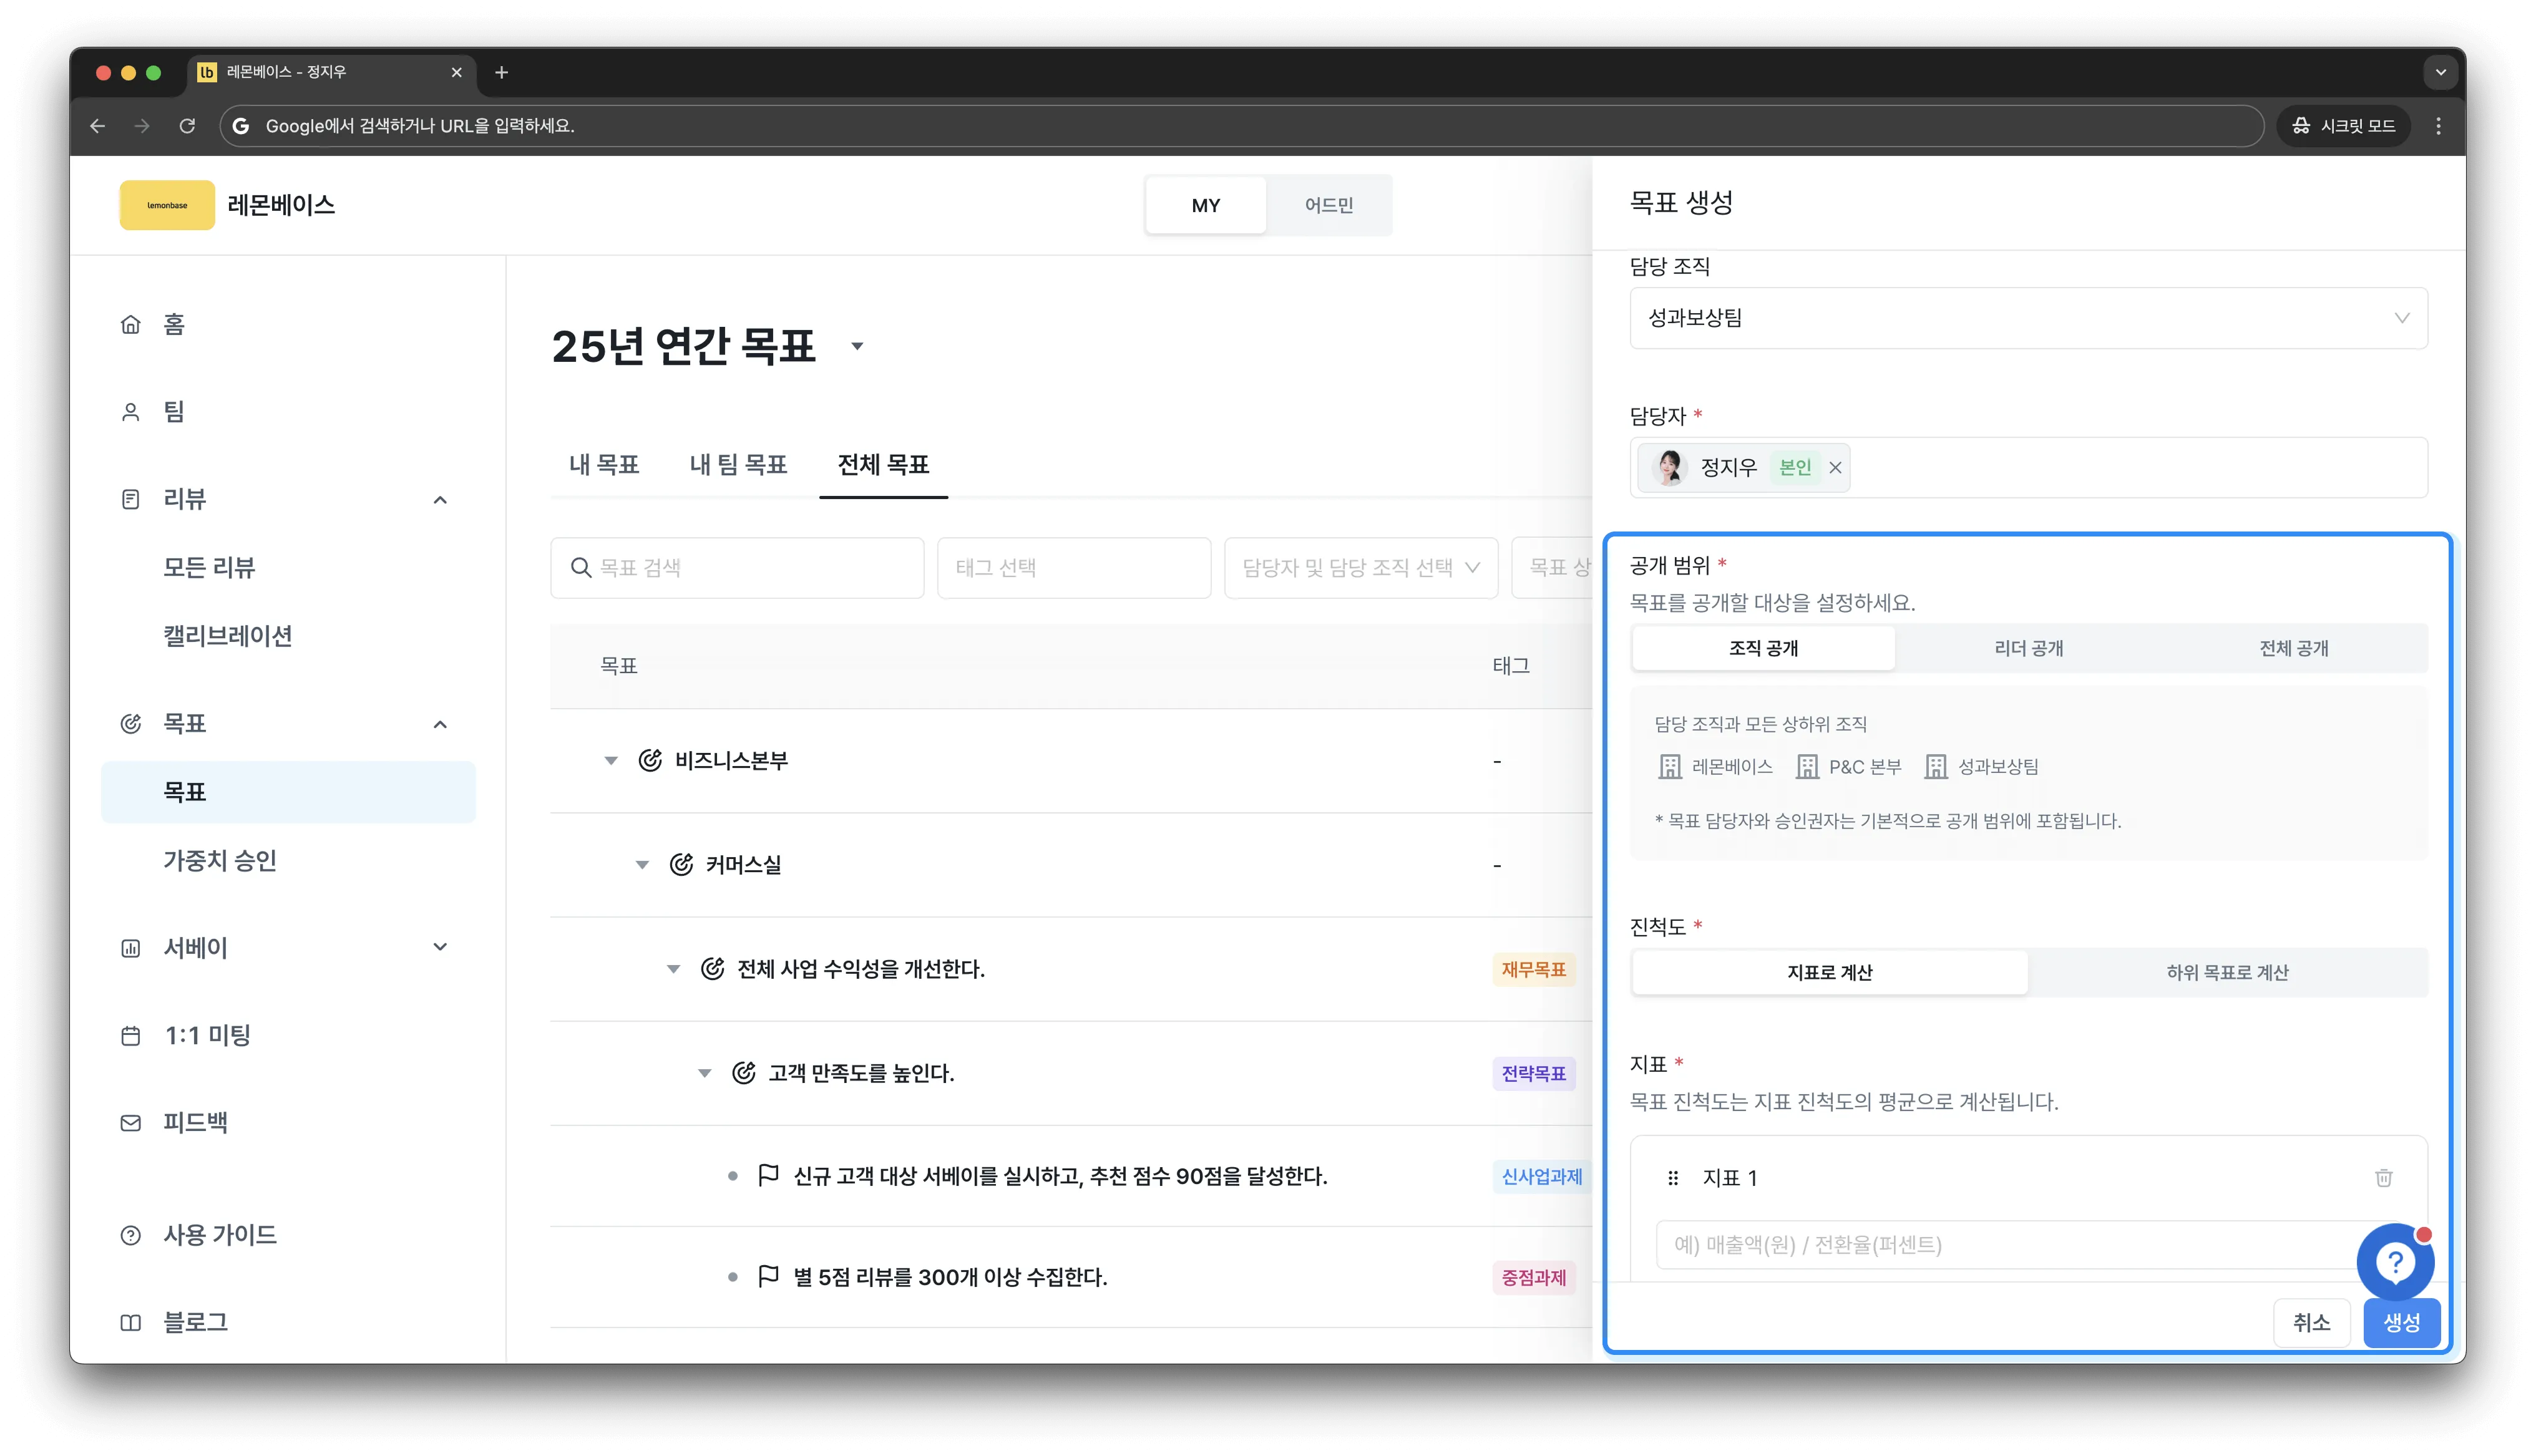This screenshot has width=2536, height=1456.
Task: Click the 지표 1 drag handle icon
Action: point(1673,1178)
